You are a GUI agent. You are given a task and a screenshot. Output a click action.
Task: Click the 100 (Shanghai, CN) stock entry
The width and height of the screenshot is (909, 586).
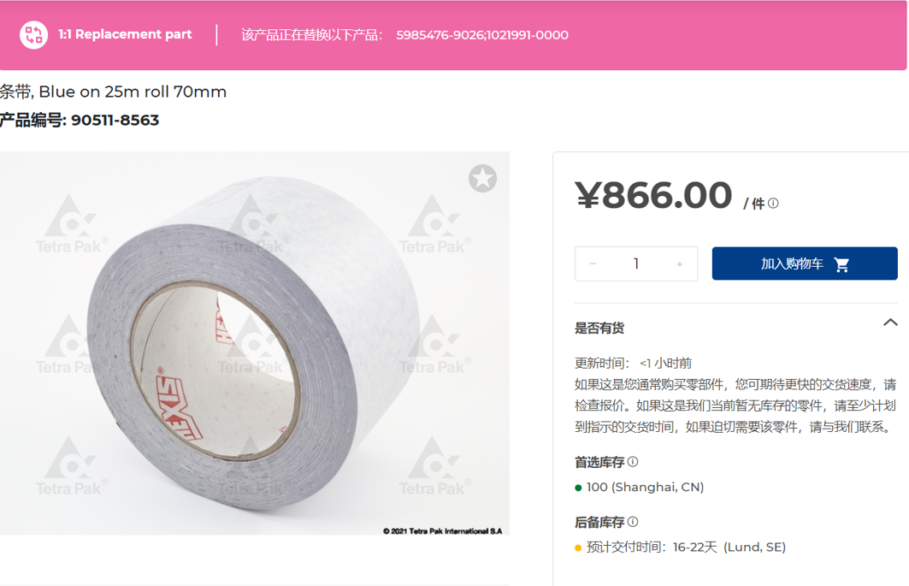point(646,488)
